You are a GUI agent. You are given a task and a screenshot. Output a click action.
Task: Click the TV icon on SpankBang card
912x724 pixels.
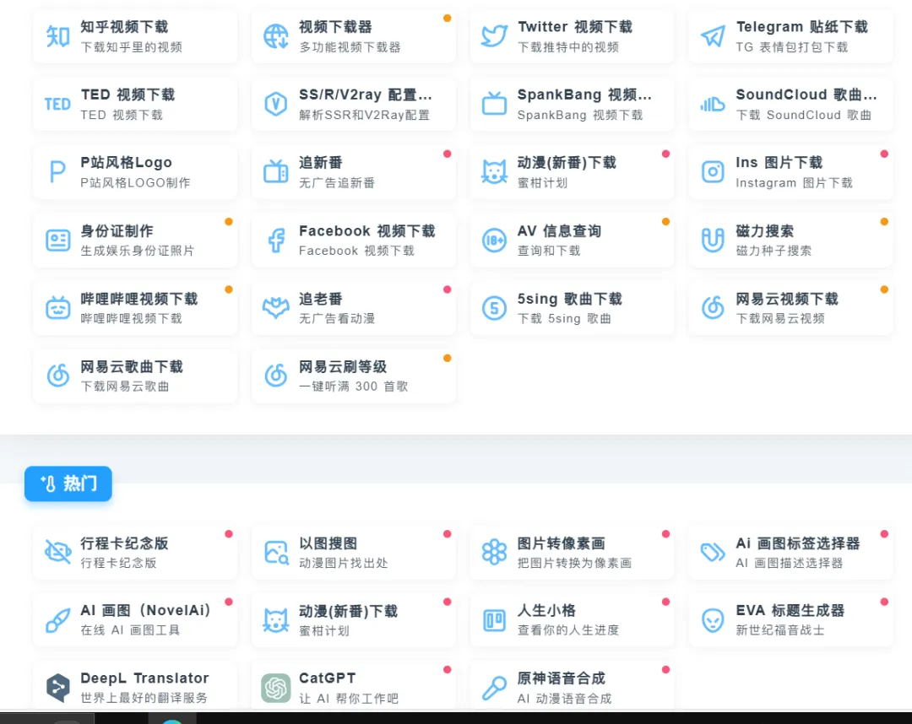(x=494, y=104)
